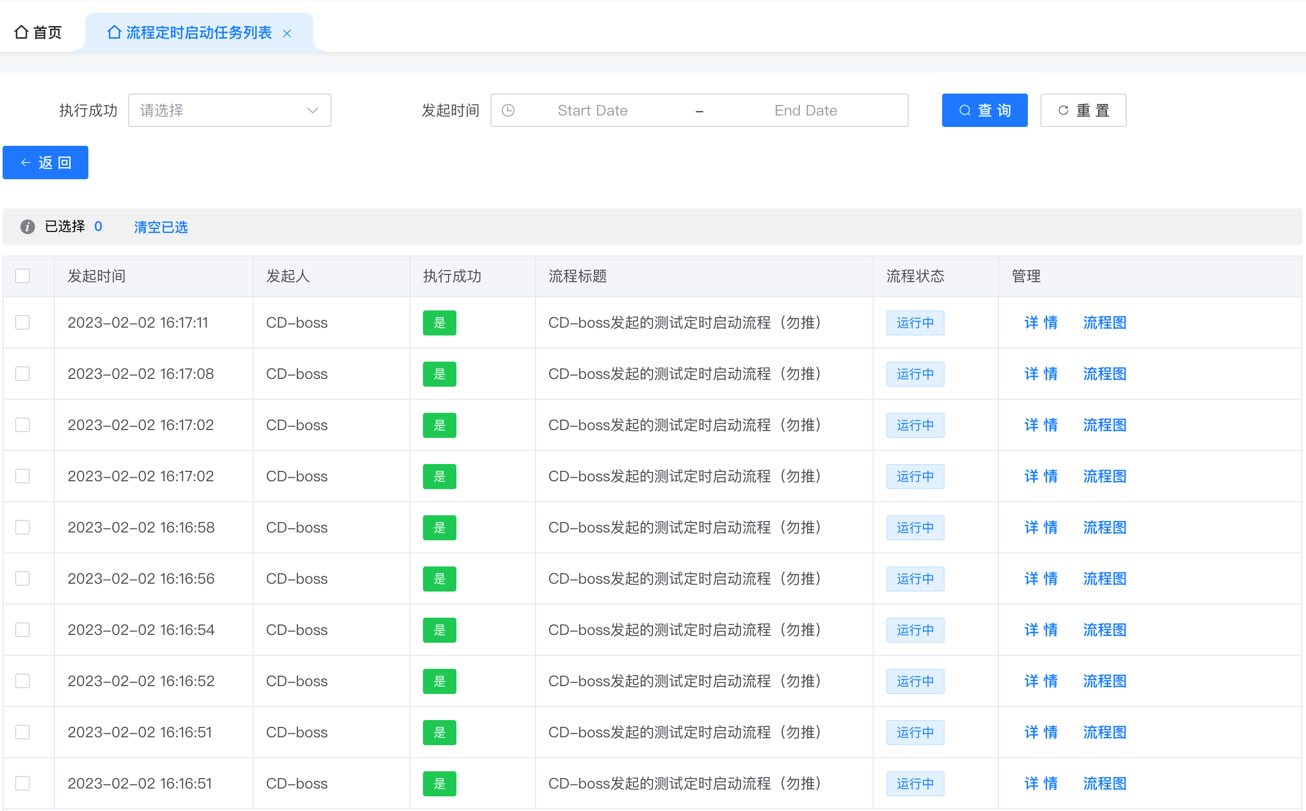Click the 查询 search button
This screenshot has height=811, width=1306.
tap(984, 110)
